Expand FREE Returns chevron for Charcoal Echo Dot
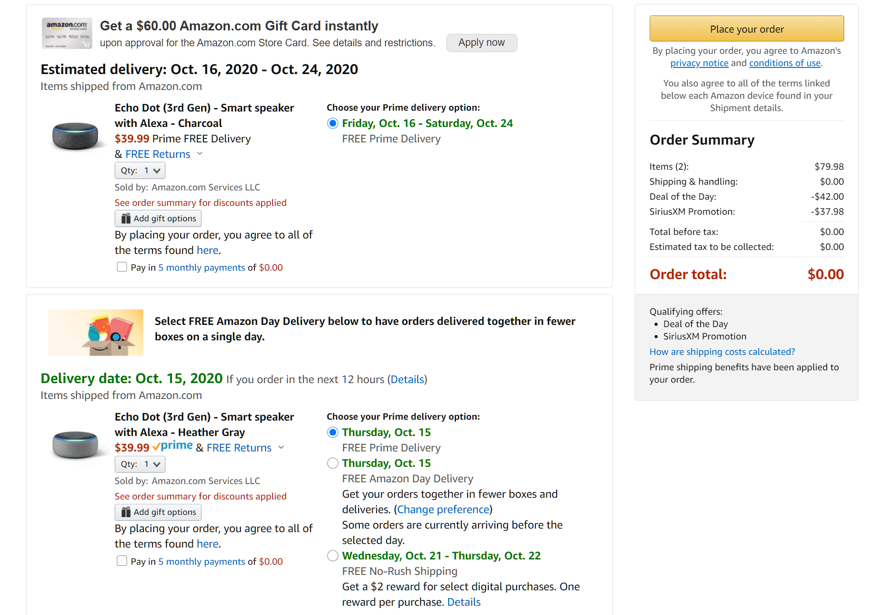 [x=200, y=153]
